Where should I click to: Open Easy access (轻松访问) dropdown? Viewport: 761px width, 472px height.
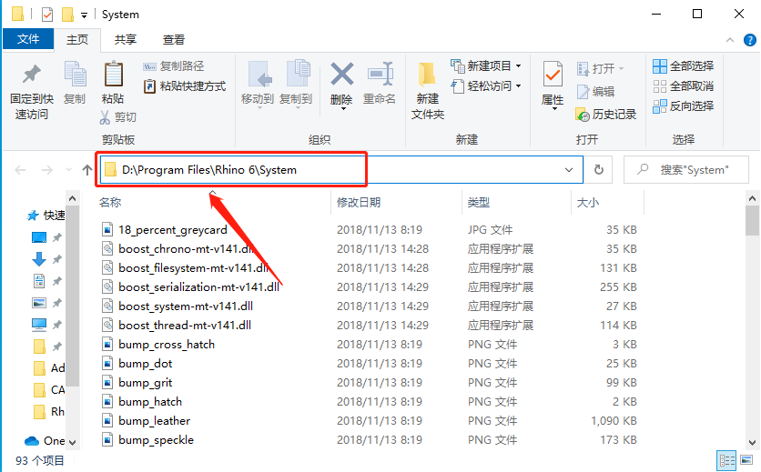coord(518,86)
